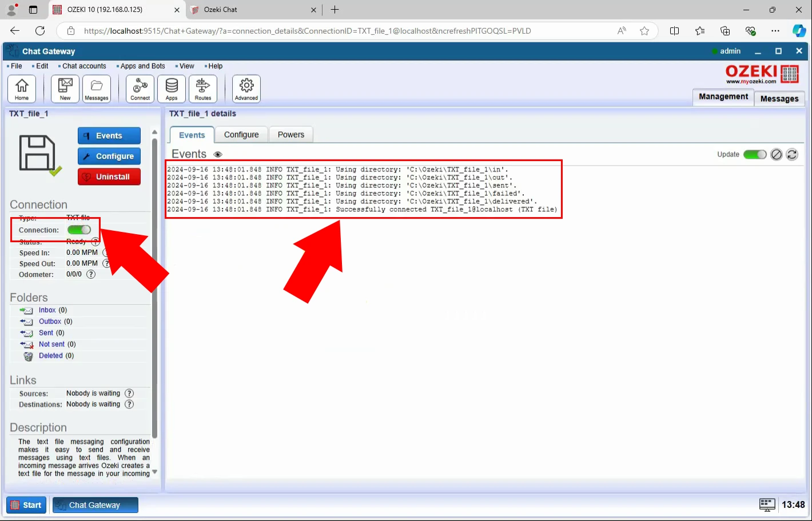
Task: Open the Sent folder link
Action: [46, 333]
